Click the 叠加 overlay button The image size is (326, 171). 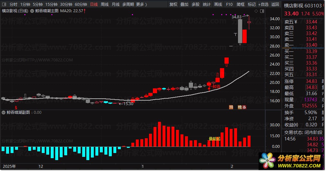click(184, 4)
